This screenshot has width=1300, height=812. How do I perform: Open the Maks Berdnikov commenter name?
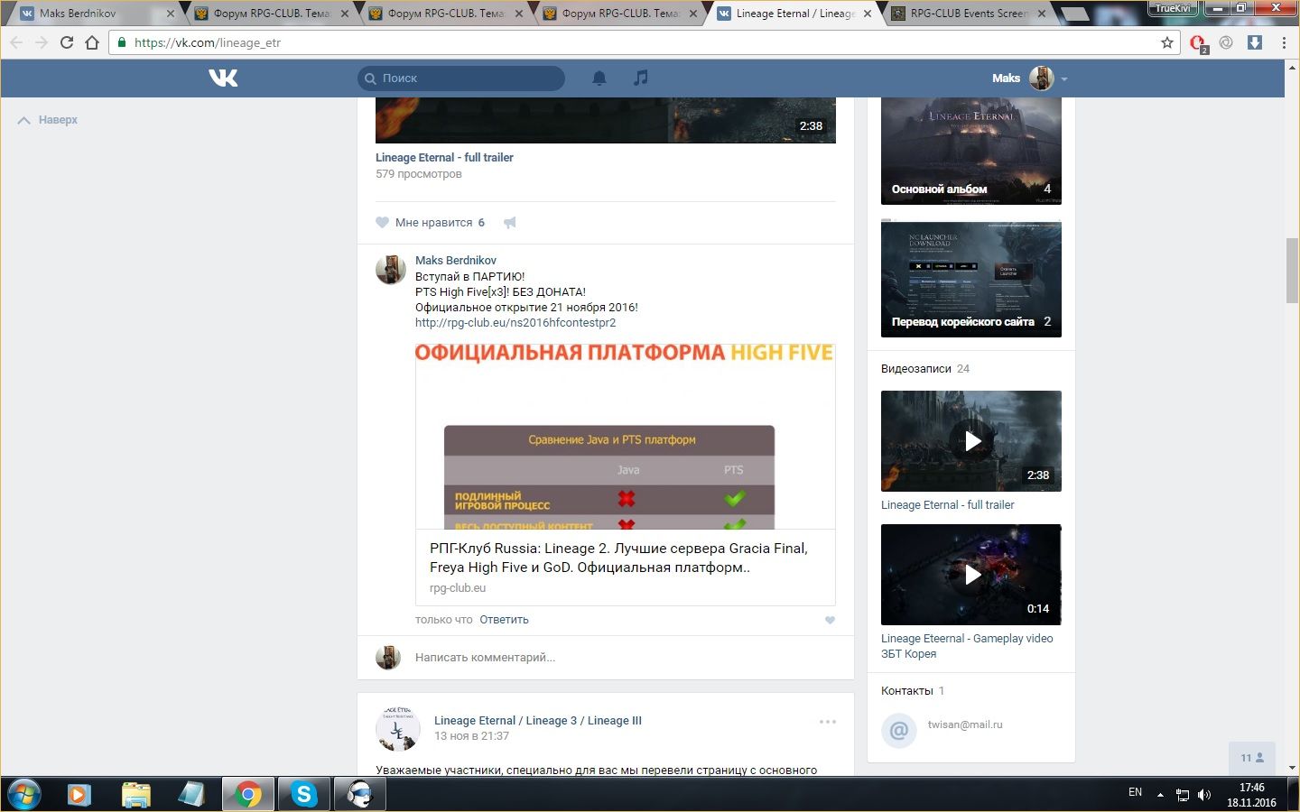tap(456, 260)
